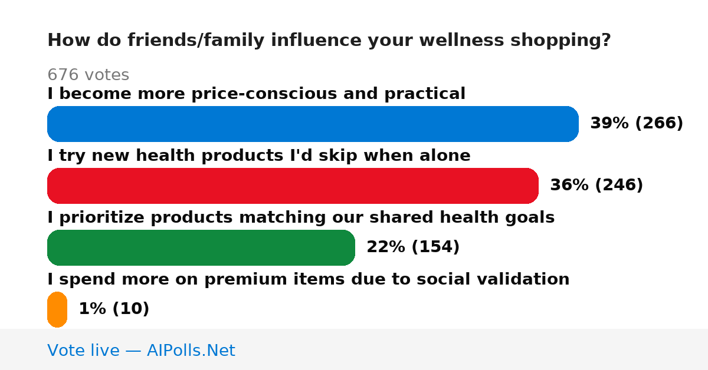
Task: Open the Vote live — AIPolls.Net link
Action: point(141,351)
